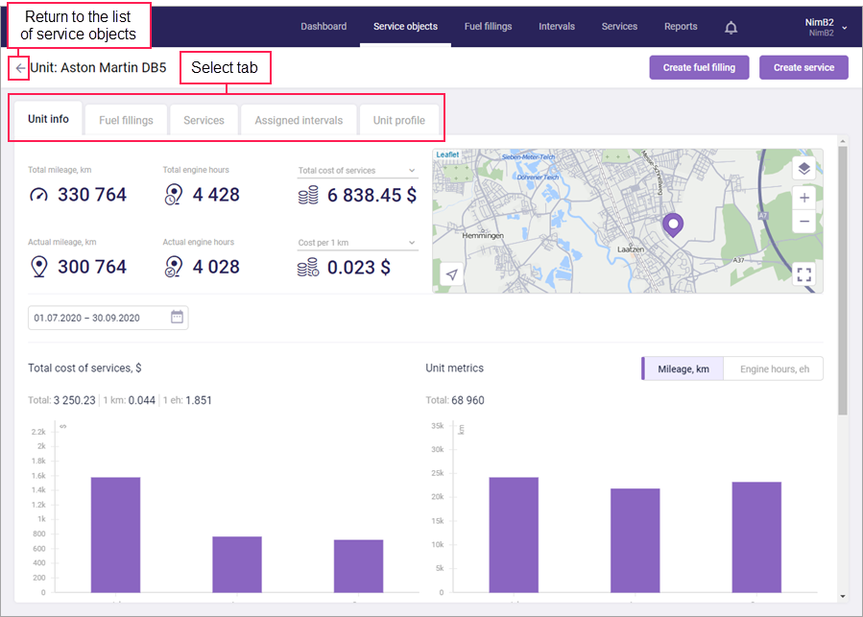Open the Assigned intervals tab

tap(298, 121)
